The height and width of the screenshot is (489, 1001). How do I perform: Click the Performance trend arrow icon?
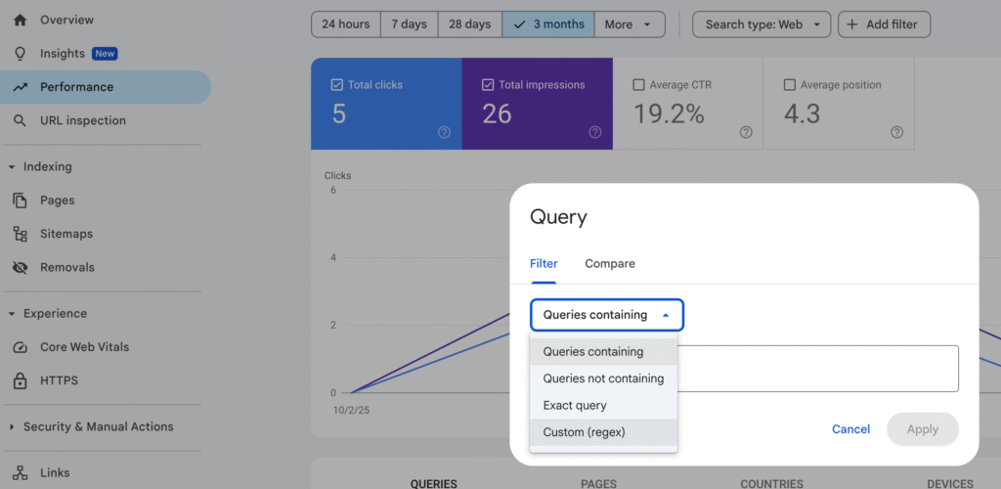[x=21, y=87]
